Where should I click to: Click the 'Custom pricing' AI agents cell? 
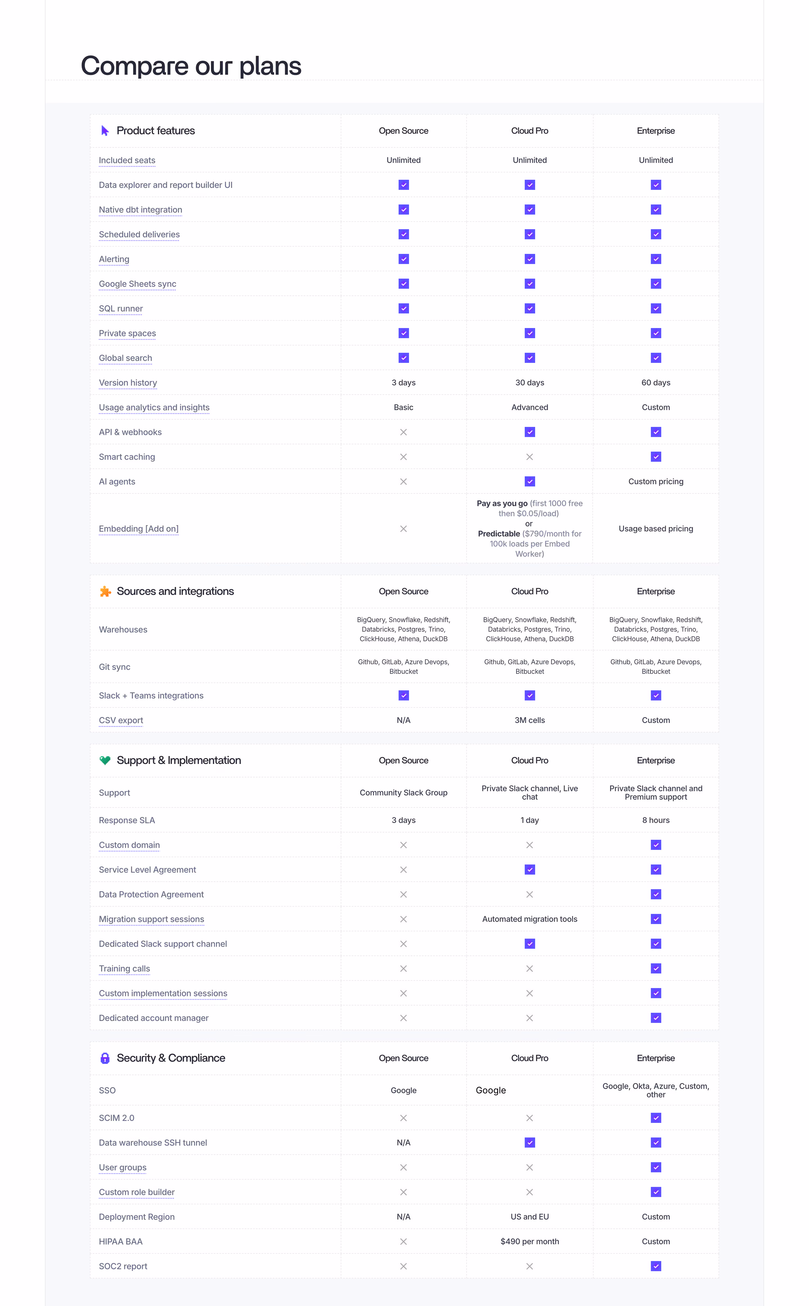point(656,481)
